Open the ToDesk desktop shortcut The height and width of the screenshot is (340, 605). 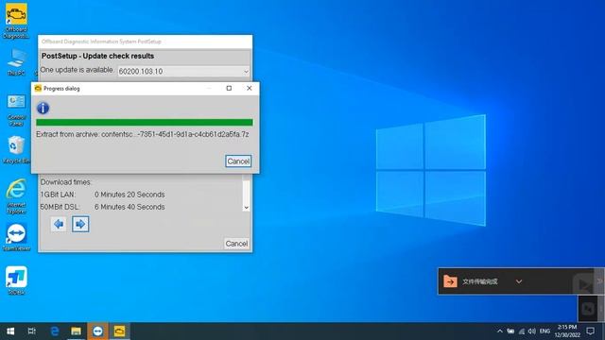[16, 280]
